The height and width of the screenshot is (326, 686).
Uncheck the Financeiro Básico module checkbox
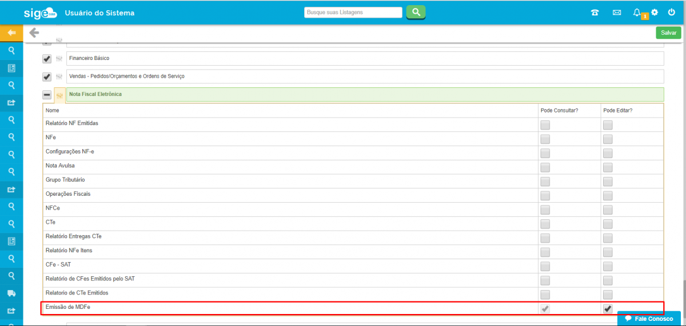(x=47, y=59)
